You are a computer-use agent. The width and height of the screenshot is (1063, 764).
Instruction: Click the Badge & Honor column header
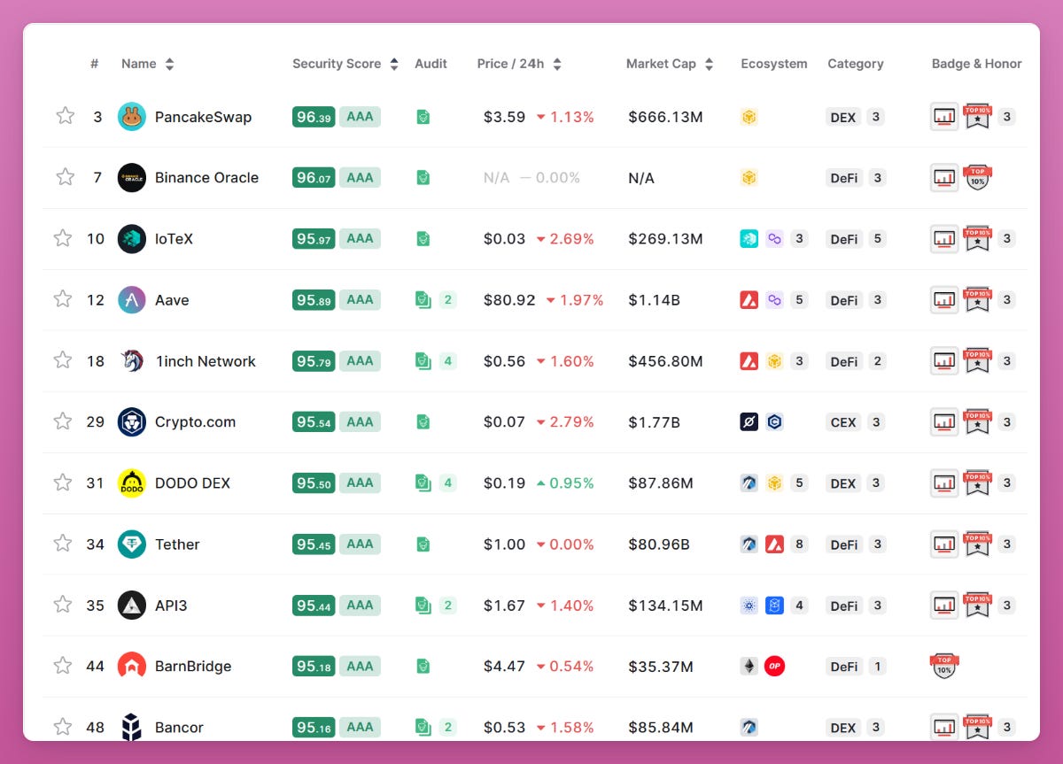pos(976,64)
